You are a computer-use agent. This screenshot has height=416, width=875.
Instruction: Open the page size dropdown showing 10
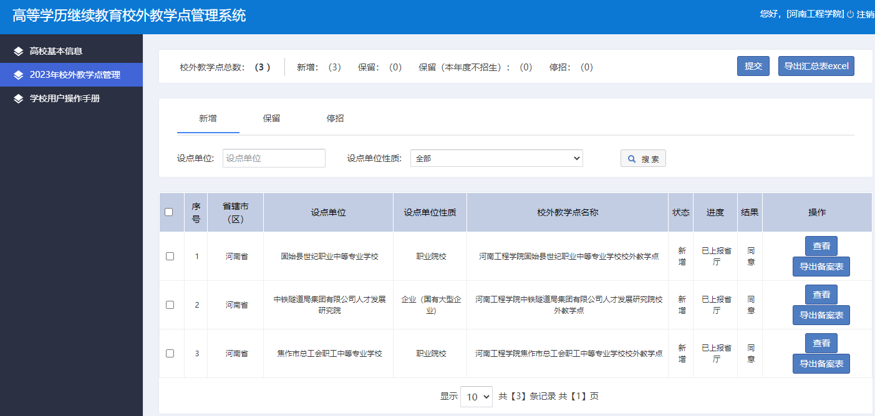[476, 397]
